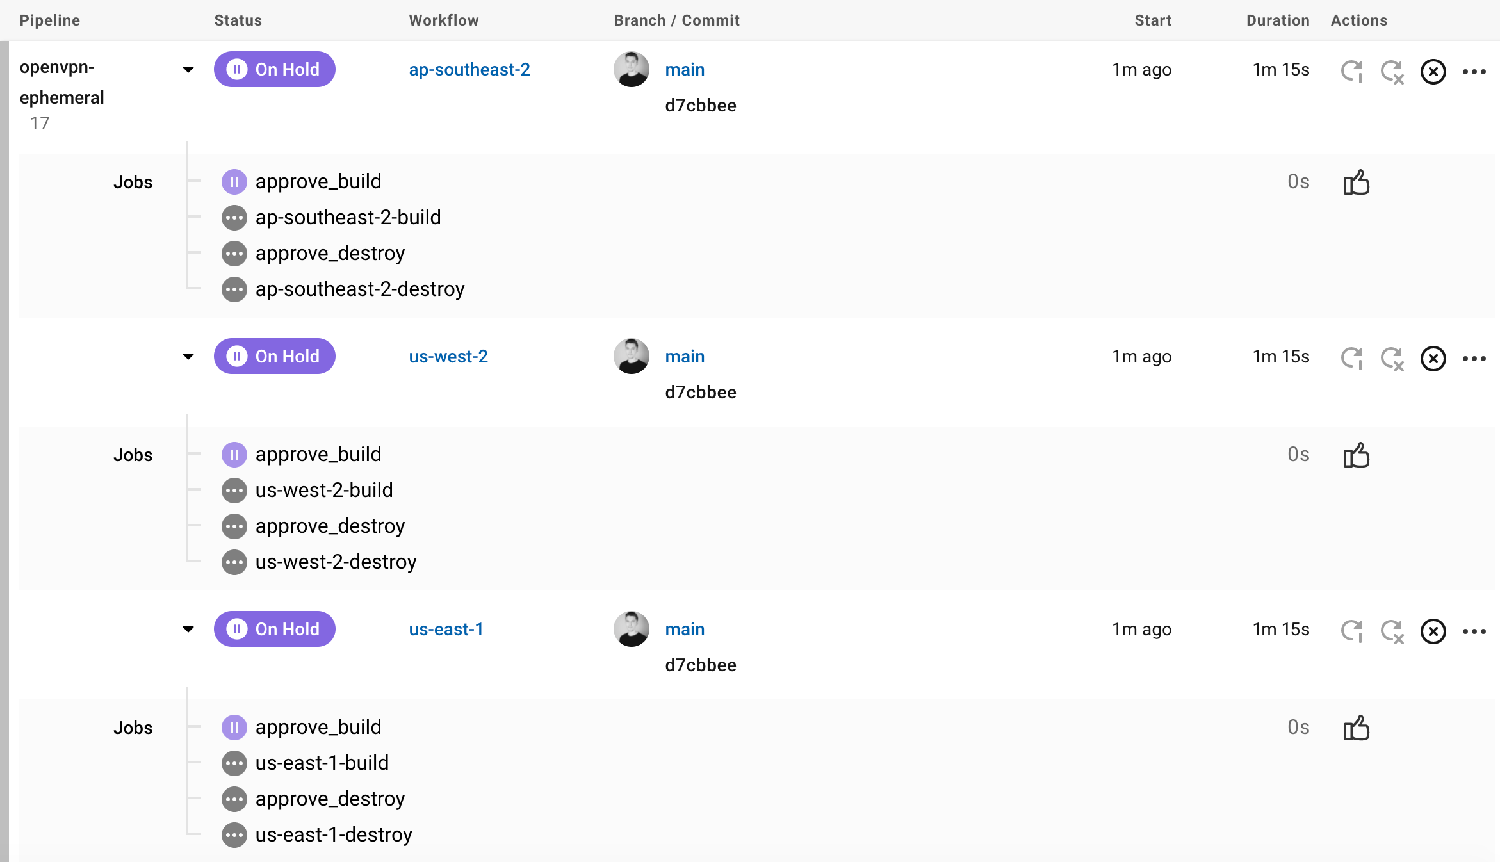The image size is (1500, 862).
Task: Open the ap-southeast-2 workflow link
Action: (x=469, y=69)
